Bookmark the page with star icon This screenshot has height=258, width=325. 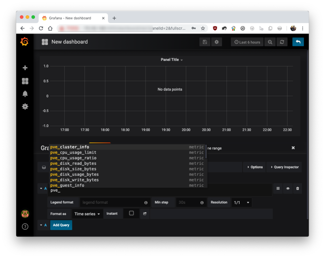203,28
